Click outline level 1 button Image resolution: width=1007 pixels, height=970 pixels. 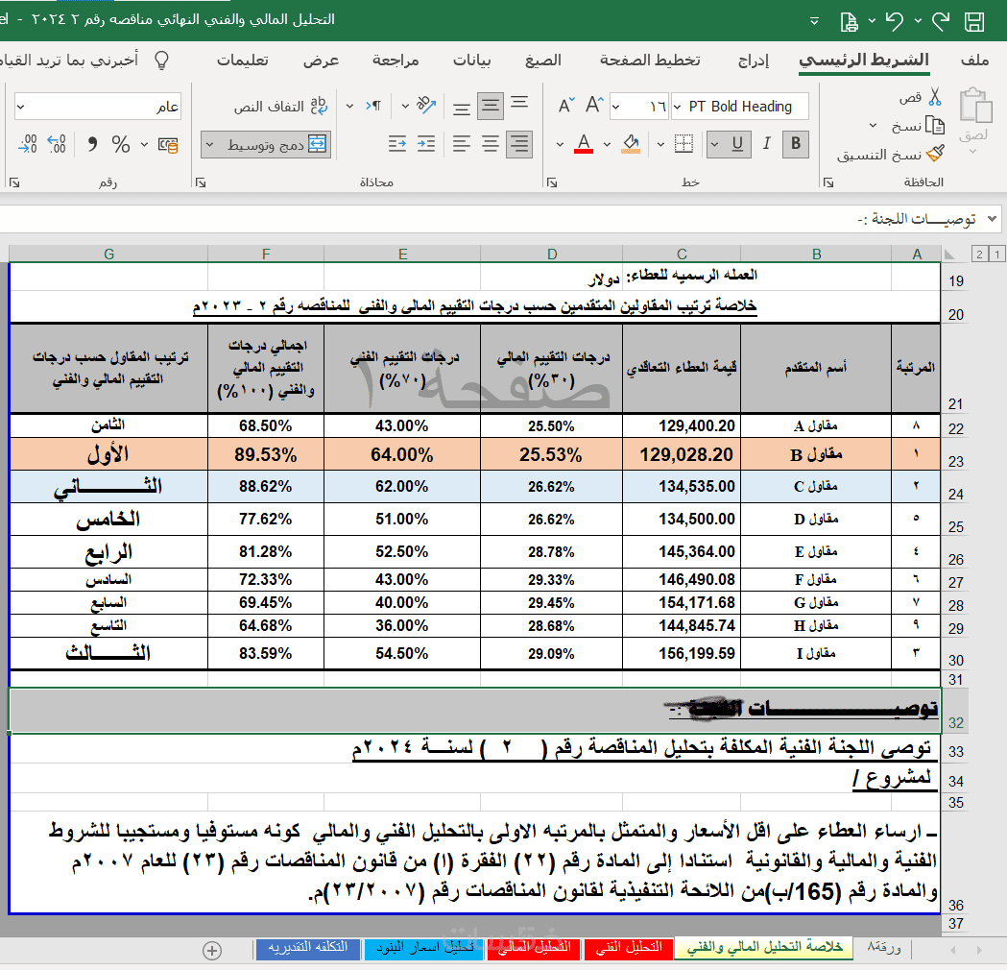click(x=997, y=255)
